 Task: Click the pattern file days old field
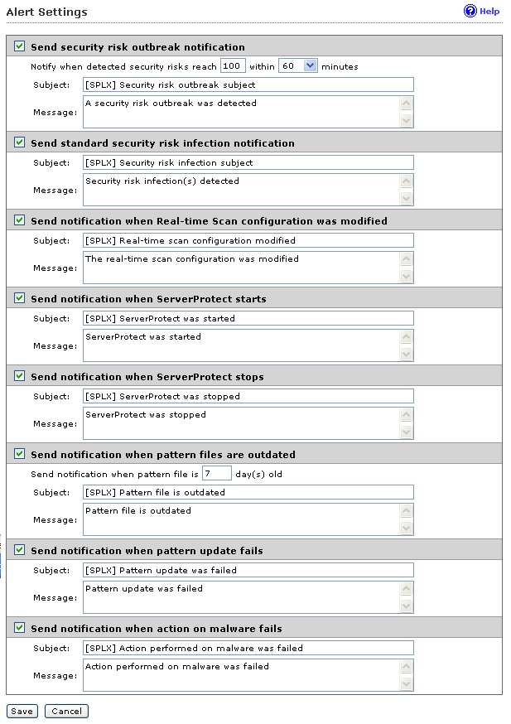click(217, 475)
